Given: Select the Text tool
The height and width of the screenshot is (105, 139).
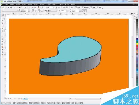Looking at the screenshot, I should tap(3, 41).
